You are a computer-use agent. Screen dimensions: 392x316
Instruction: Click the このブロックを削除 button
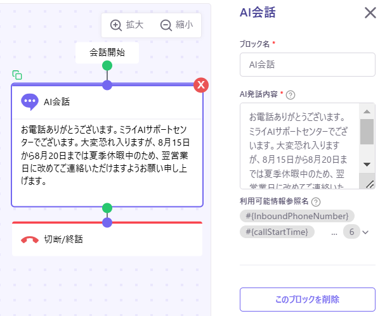[x=307, y=299]
